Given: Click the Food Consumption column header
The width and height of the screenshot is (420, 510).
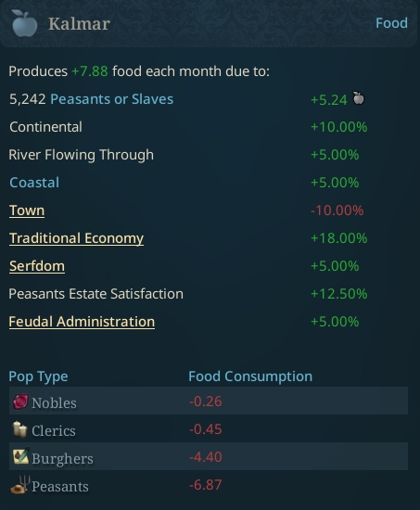Looking at the screenshot, I should pos(250,376).
